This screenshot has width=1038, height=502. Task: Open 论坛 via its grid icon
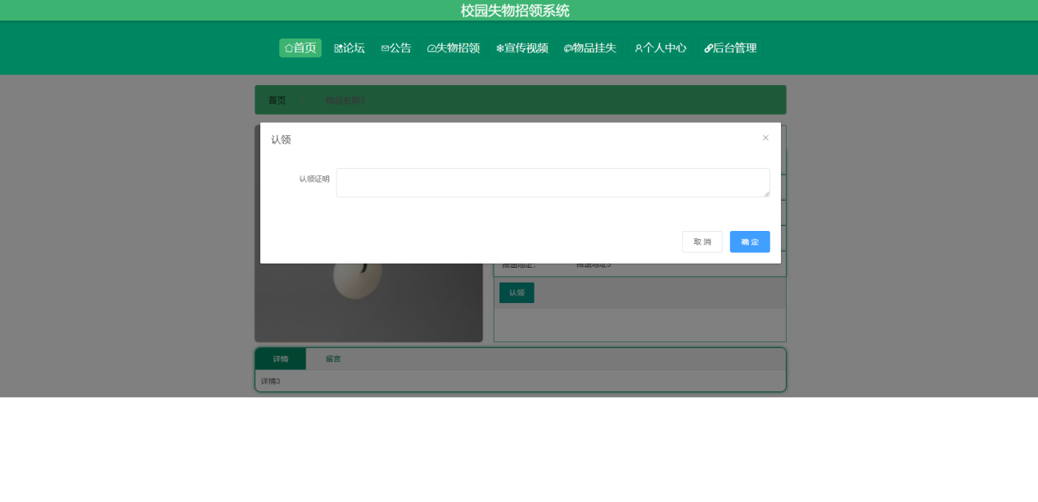[x=338, y=48]
